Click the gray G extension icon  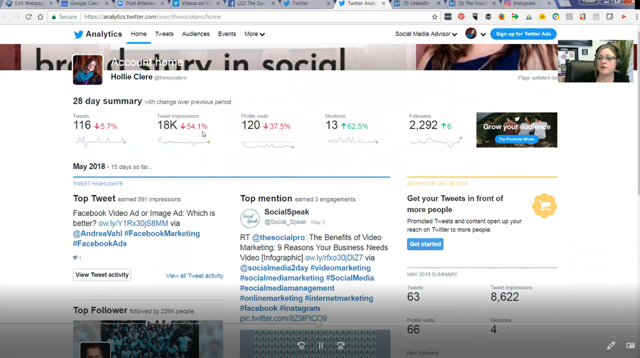(x=569, y=17)
